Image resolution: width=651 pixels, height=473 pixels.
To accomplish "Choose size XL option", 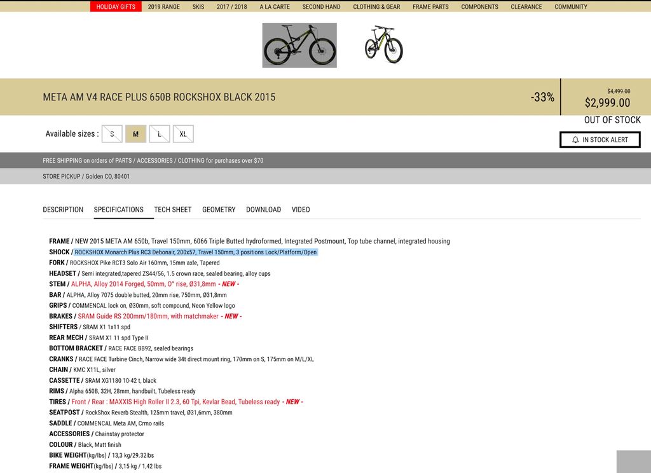I will [183, 134].
